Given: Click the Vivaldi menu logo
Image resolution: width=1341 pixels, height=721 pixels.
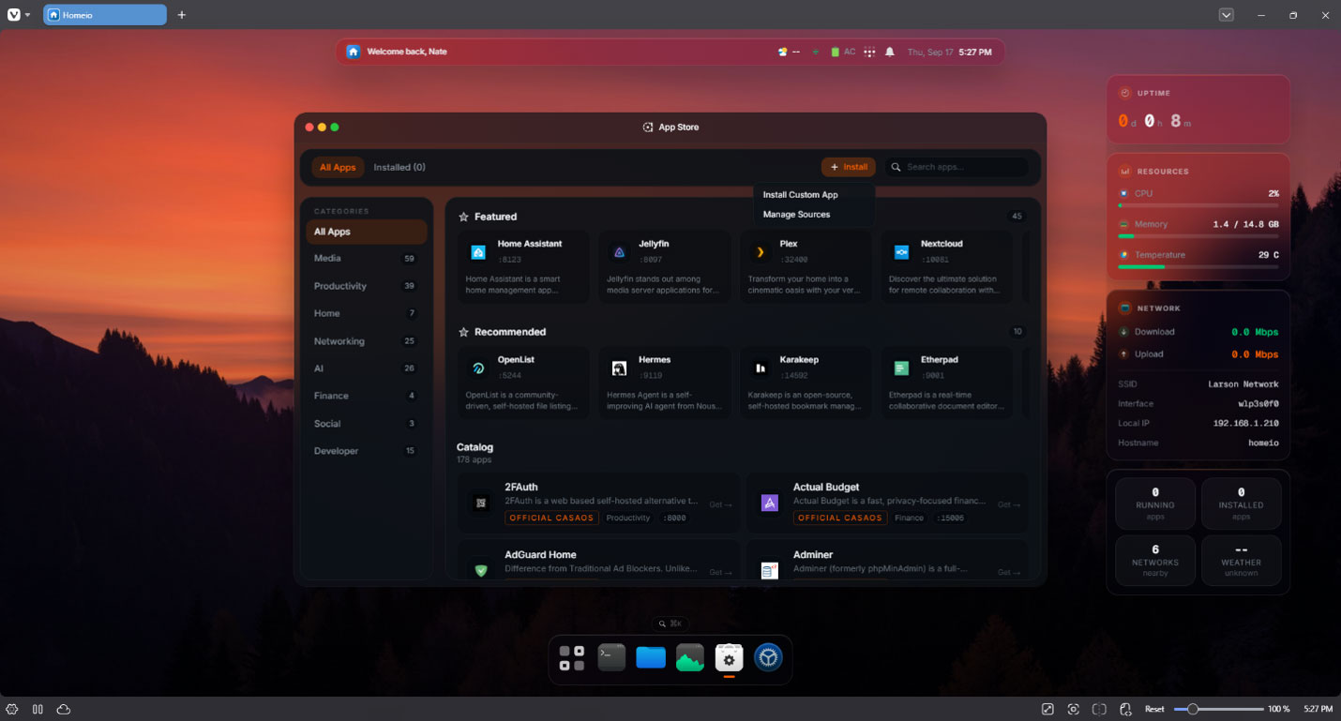Looking at the screenshot, I should pos(13,15).
